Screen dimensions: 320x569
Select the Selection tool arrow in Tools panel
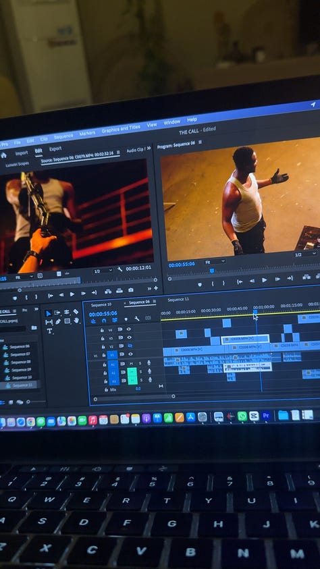48,314
